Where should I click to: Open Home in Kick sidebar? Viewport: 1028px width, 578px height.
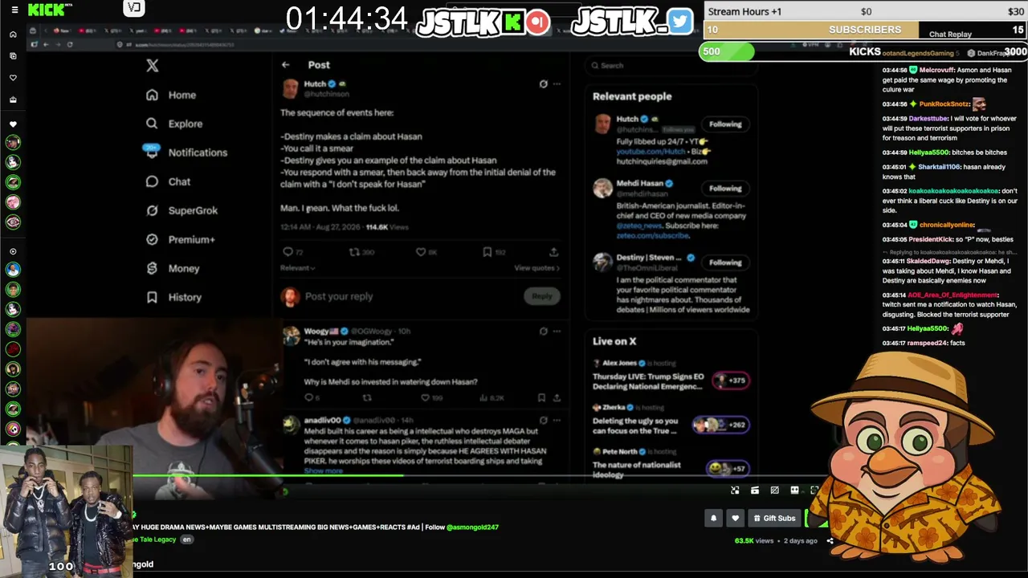[x=13, y=35]
